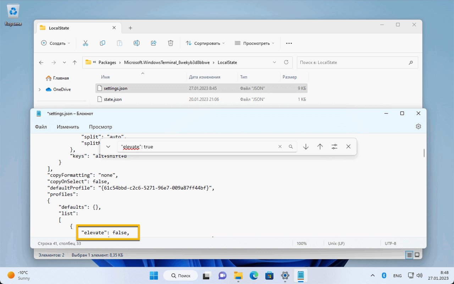Screen dimensions: 454x284
Task: Open Task View from the taskbar
Action: (x=206, y=275)
